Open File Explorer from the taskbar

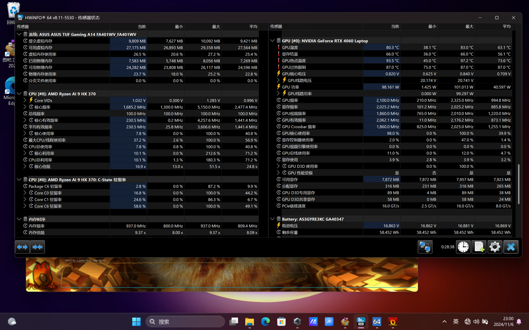[x=250, y=322]
